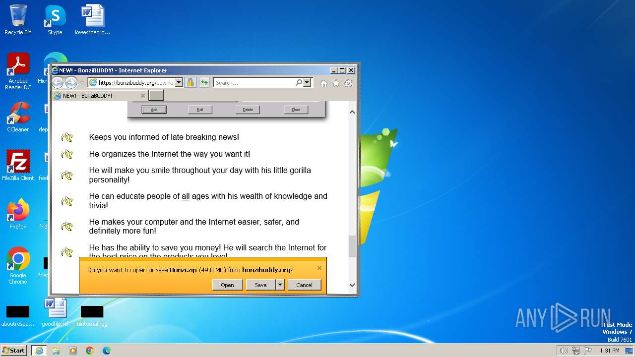
Task: Open the Skype desktop shortcut
Action: pyautogui.click(x=55, y=20)
